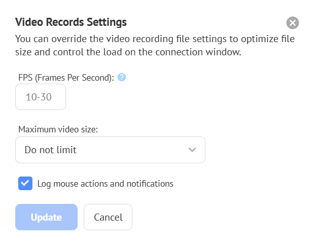Open the Maximum video size dropdown
Screen dimensions: 316x246
click(x=110, y=150)
